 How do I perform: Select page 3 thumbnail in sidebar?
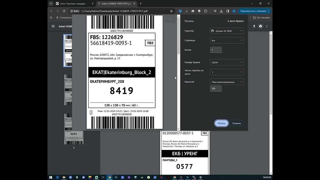point(74,129)
